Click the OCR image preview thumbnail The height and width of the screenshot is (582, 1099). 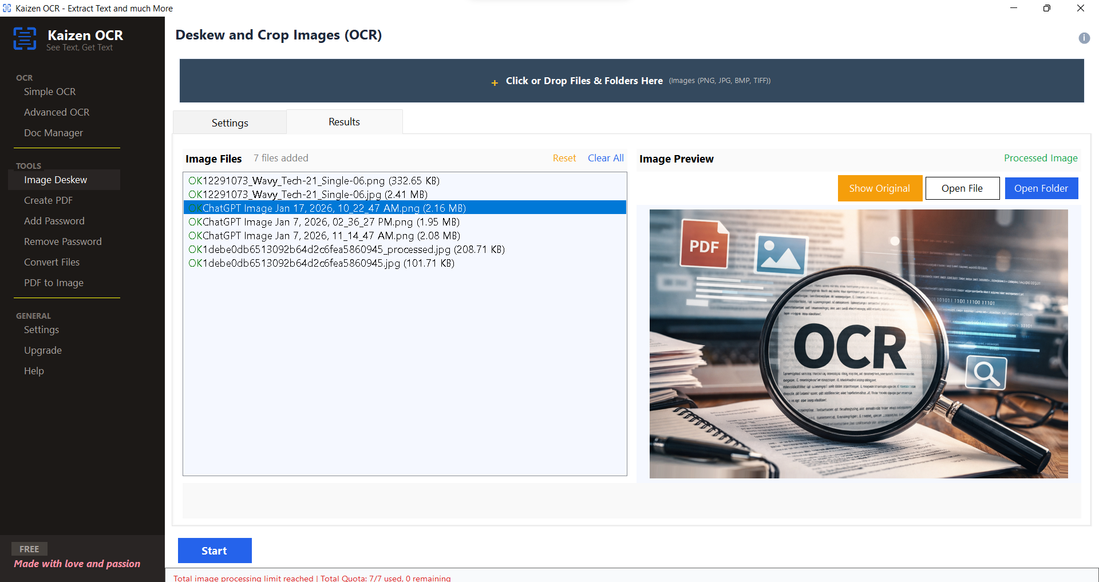pos(858,342)
